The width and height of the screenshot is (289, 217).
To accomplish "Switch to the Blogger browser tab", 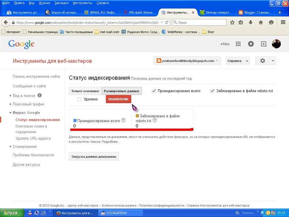I will [255, 13].
